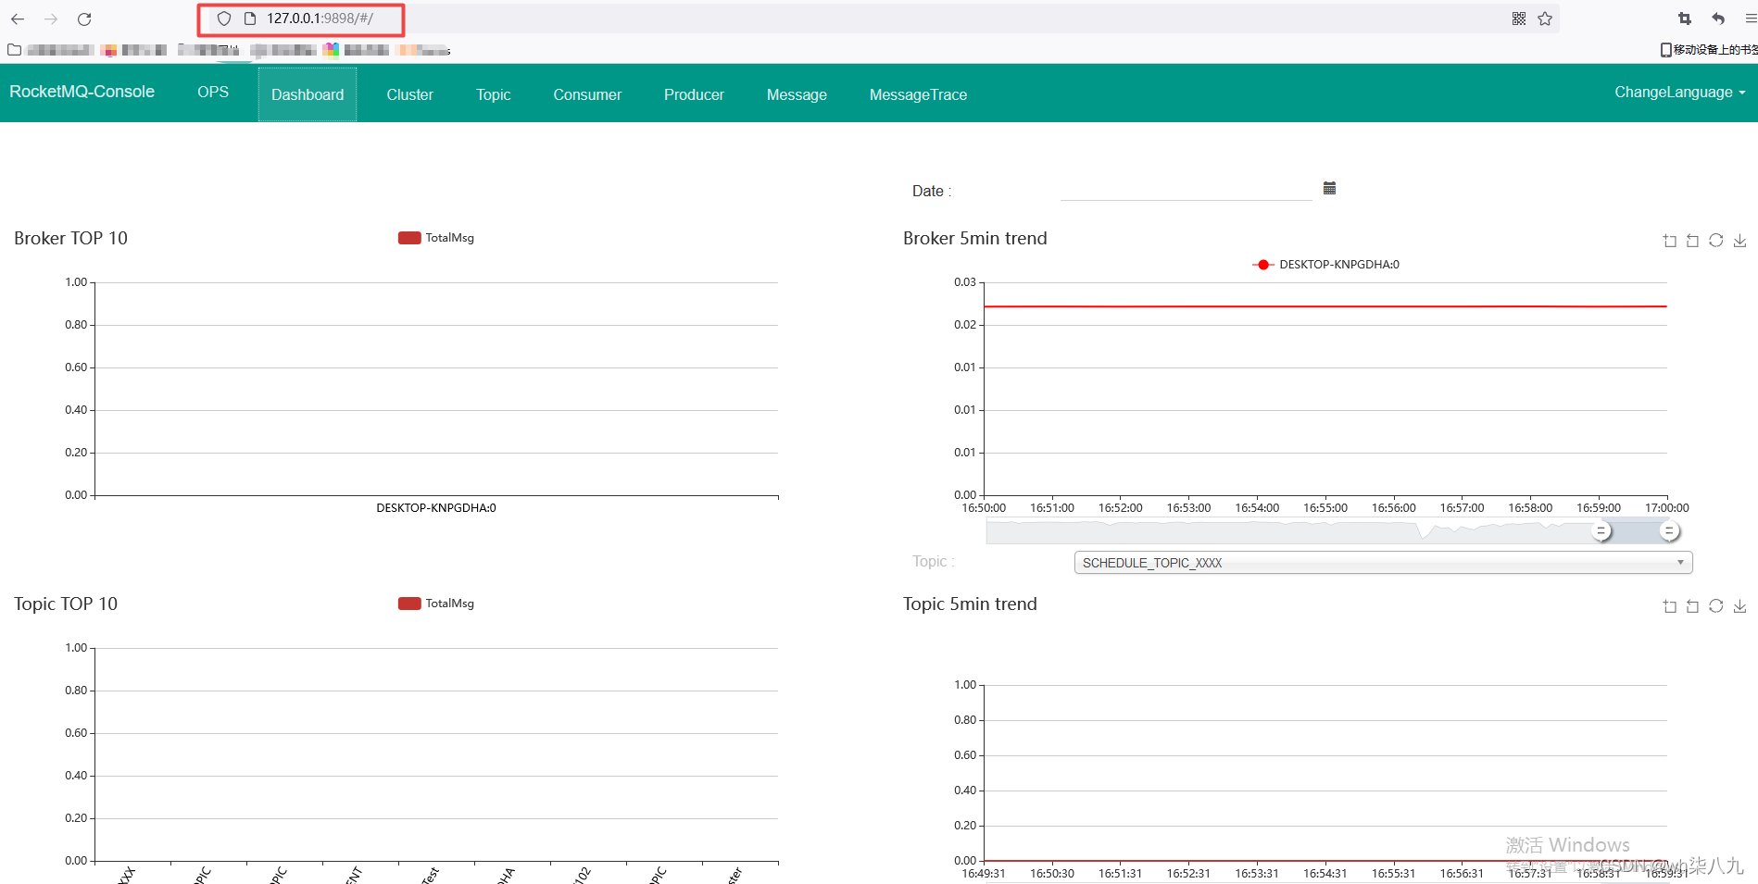
Task: Click the page info icon beside the URL
Action: [249, 19]
